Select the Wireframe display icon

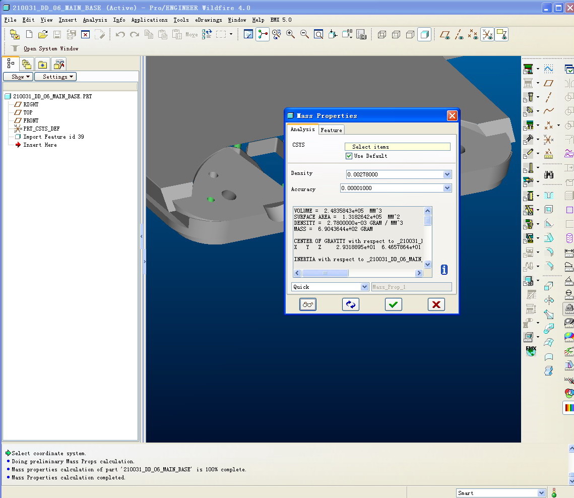pyautogui.click(x=382, y=34)
